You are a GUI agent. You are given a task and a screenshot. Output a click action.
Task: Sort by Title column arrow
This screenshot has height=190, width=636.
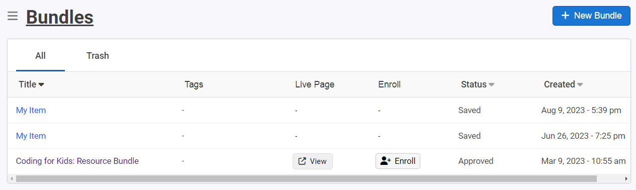click(x=41, y=84)
